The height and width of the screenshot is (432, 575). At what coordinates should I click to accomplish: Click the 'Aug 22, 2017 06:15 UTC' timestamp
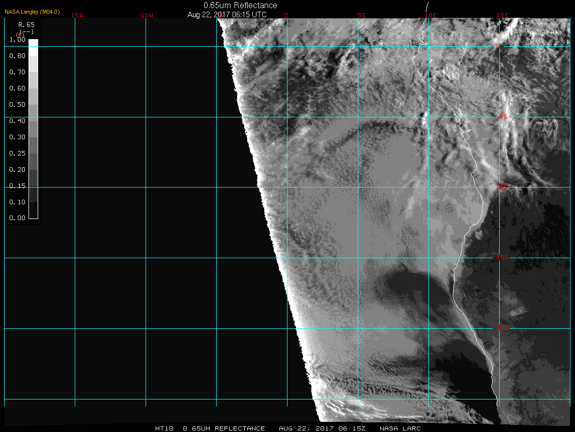click(227, 15)
